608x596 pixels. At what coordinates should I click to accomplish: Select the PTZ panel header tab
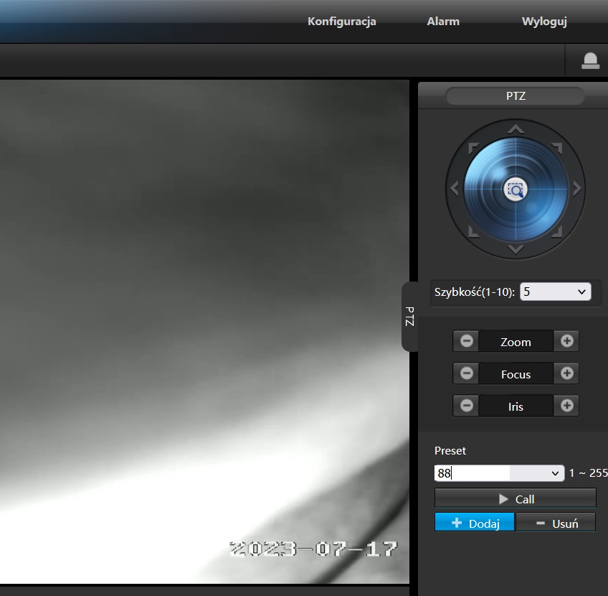[516, 96]
